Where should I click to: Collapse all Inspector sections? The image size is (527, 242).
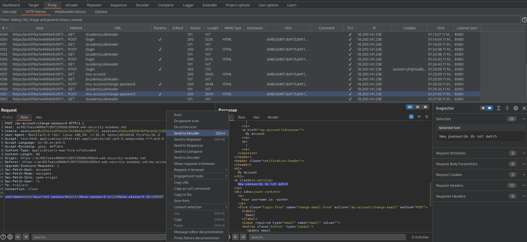coord(507,108)
